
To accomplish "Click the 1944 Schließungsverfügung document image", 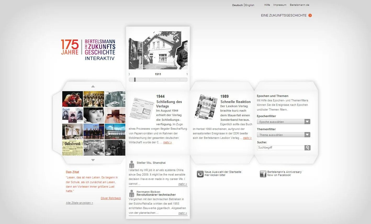I will (x=142, y=108).
